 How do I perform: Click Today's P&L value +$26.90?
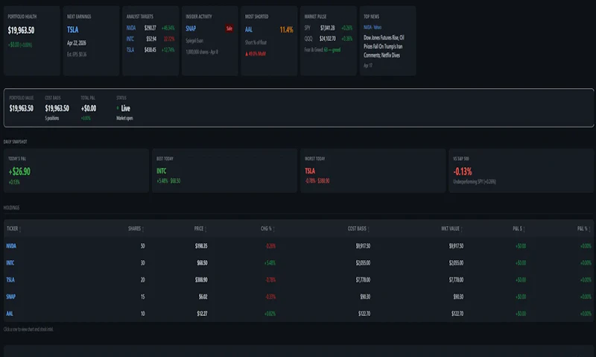tap(19, 171)
